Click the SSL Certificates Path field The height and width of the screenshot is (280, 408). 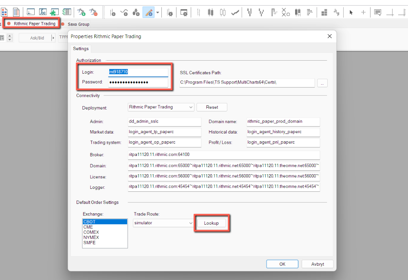click(x=247, y=83)
